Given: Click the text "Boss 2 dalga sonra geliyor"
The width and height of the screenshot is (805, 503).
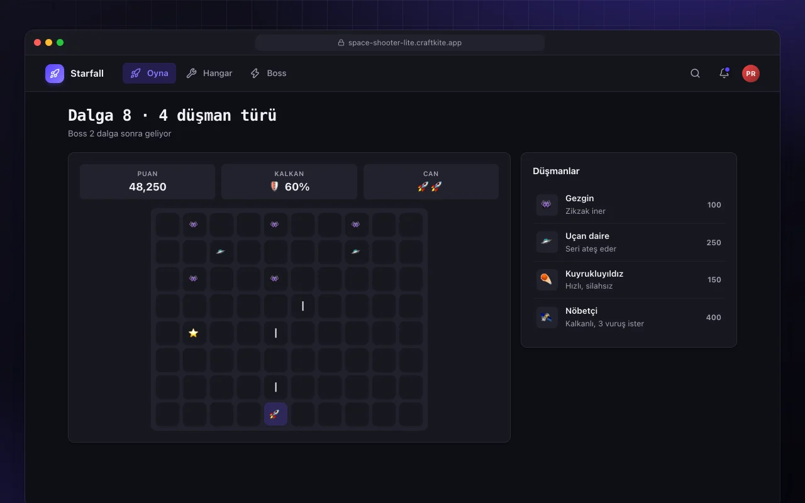Looking at the screenshot, I should coord(119,133).
